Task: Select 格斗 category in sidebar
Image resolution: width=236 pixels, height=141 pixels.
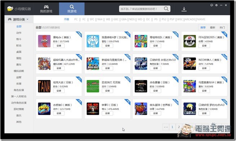Action: click(19, 39)
